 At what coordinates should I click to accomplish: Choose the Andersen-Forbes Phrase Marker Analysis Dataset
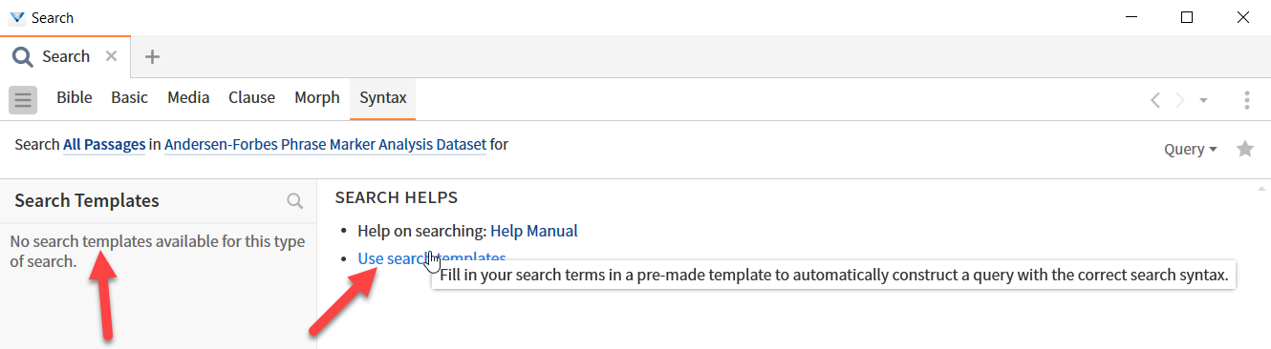pos(325,145)
